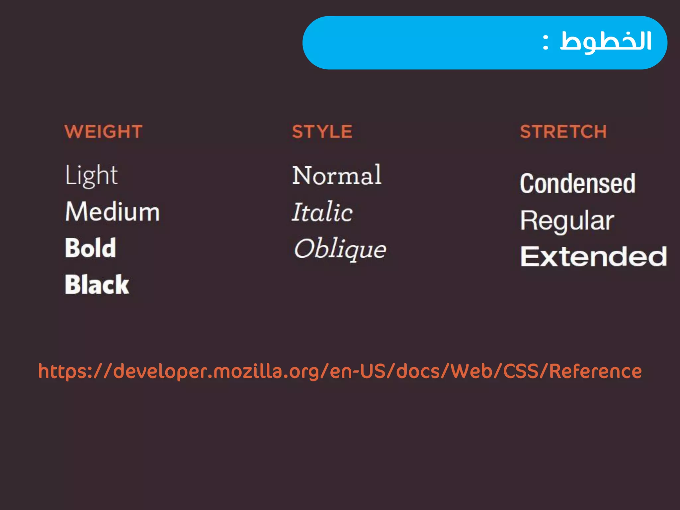Click the Bold weight sample
The width and height of the screenshot is (680, 510).
tap(90, 248)
